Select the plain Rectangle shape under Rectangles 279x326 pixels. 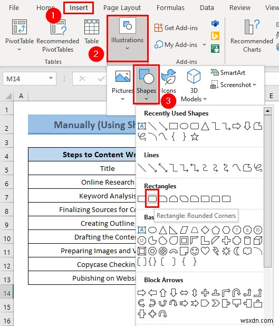141,199
